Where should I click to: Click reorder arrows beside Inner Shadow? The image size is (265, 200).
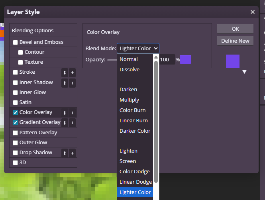pyautogui.click(x=65, y=83)
